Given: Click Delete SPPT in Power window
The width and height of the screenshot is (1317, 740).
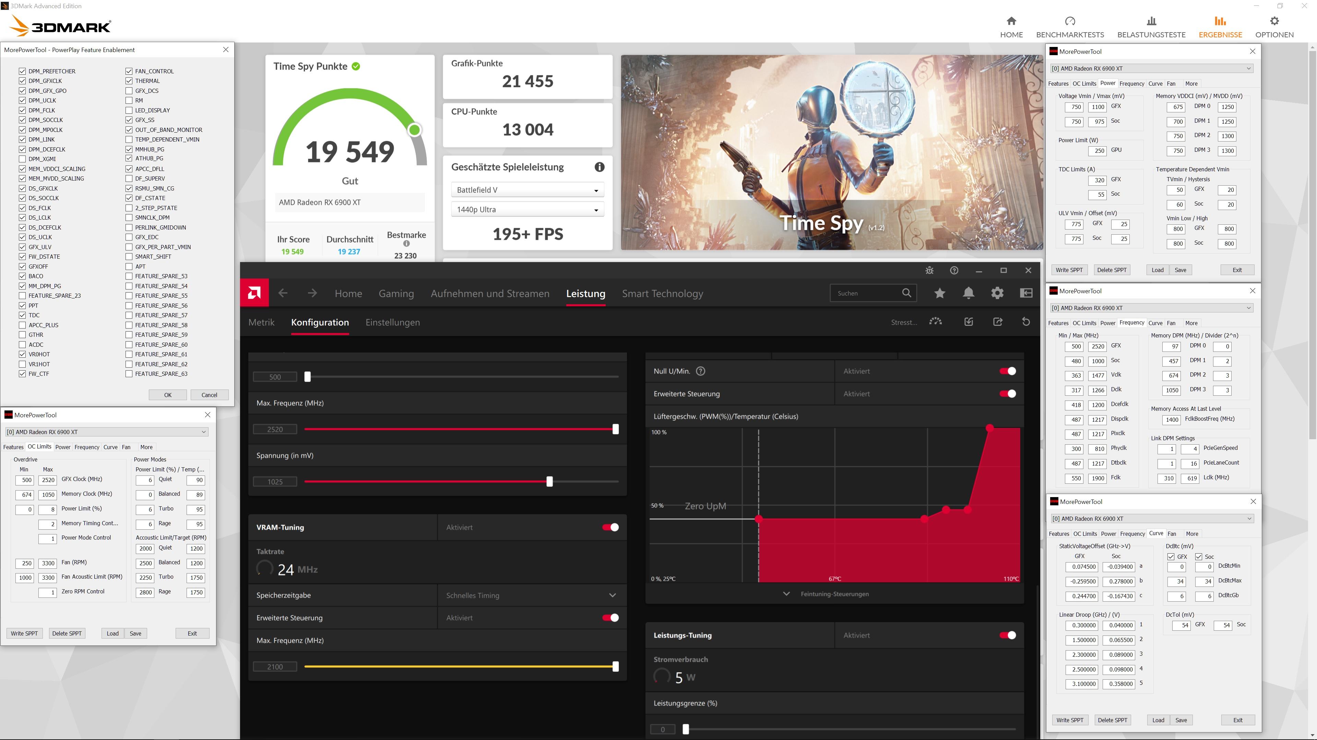Looking at the screenshot, I should coord(1112,270).
